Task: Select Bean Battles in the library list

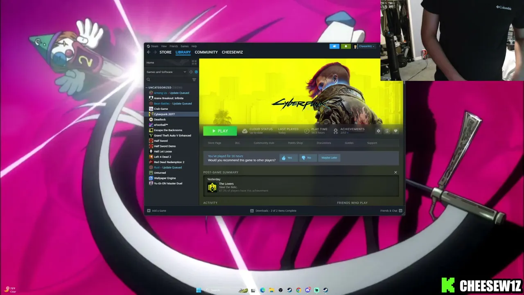Action: click(172, 104)
